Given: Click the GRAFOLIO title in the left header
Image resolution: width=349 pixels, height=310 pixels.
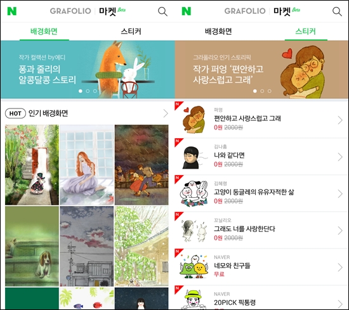Looking at the screenshot, I should 70,11.
